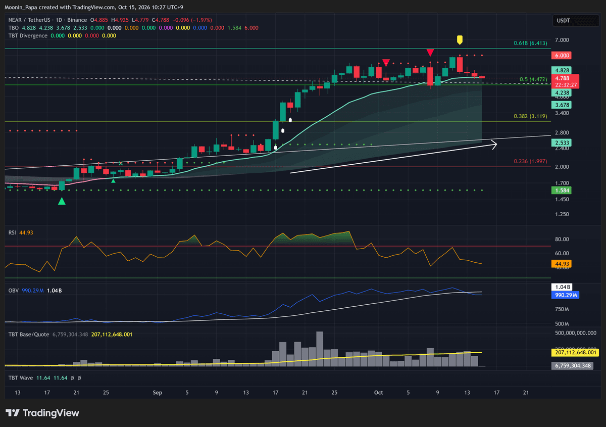
Task: Click the TBT Base/Quote pane label
Action: coord(29,334)
